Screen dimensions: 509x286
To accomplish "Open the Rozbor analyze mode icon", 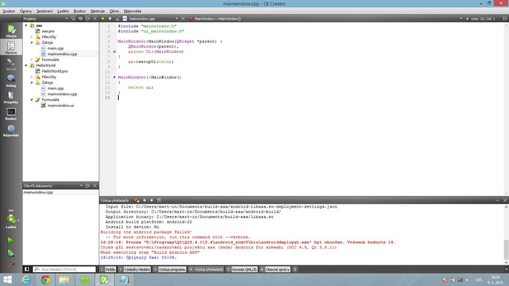I will [11, 113].
